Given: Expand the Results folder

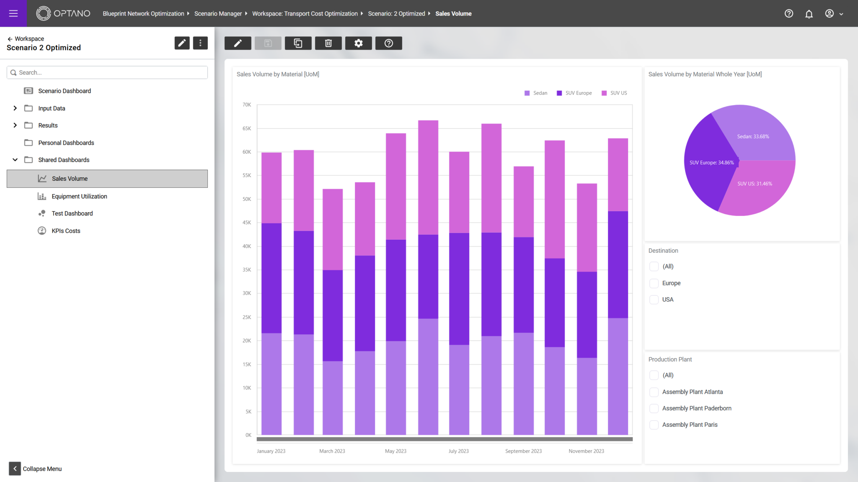Looking at the screenshot, I should coord(15,126).
